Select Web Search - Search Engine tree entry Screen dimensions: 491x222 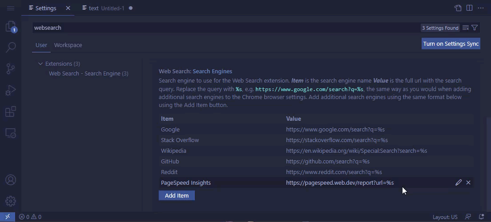tap(89, 73)
